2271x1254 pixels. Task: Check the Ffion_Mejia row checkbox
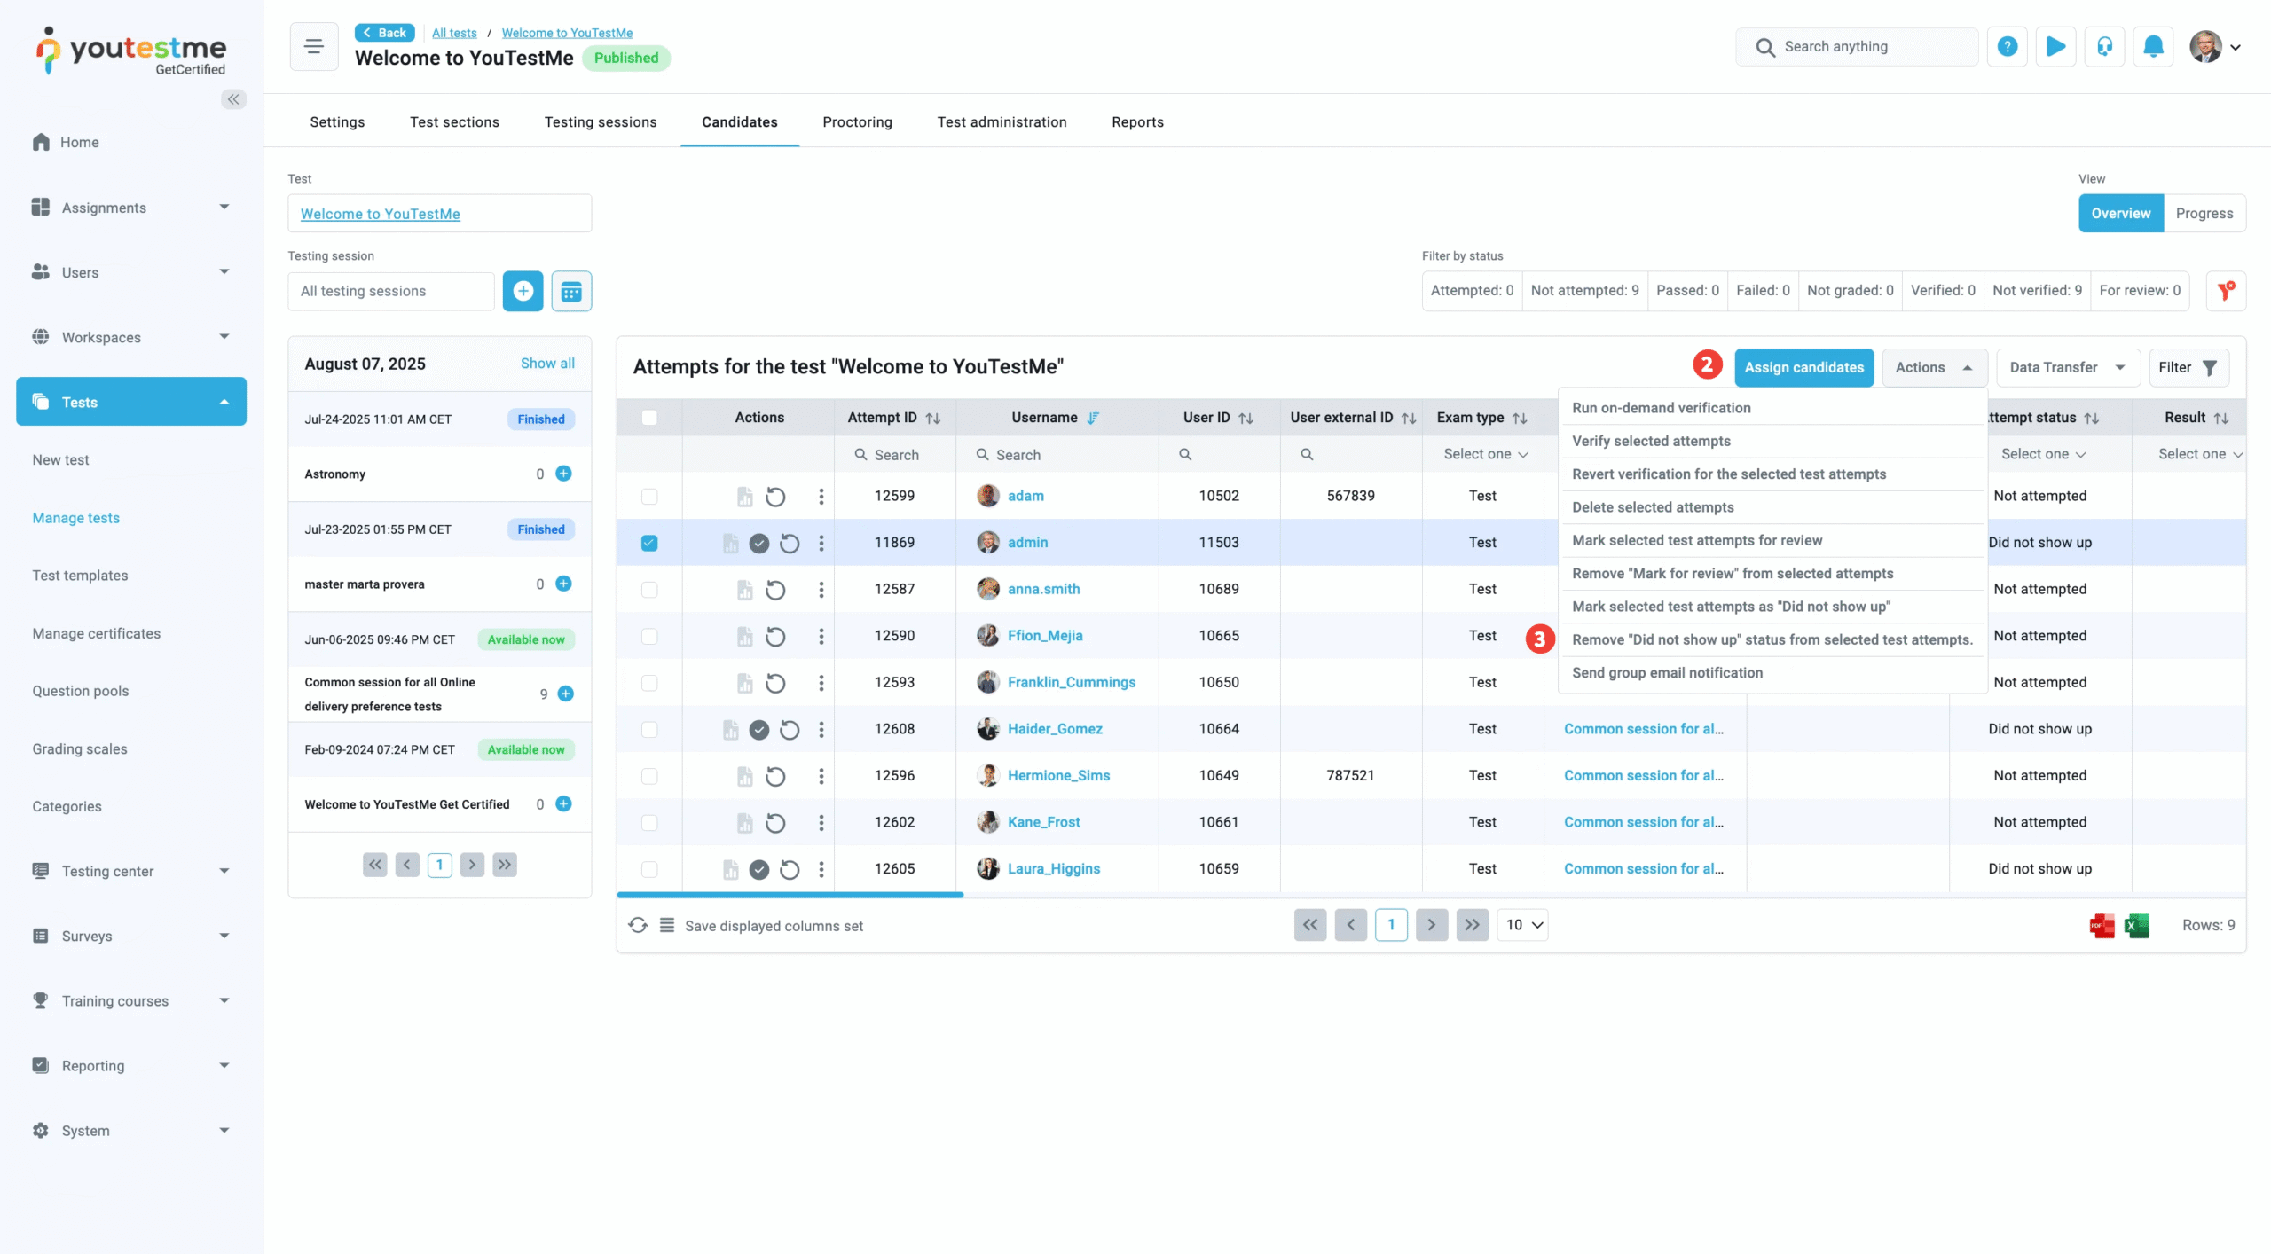click(x=649, y=636)
